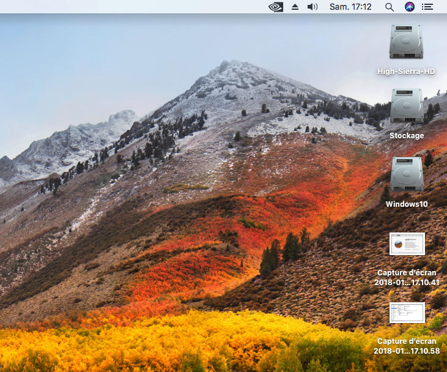
Task: Click the file name ending 17.10.41
Action: (x=407, y=278)
